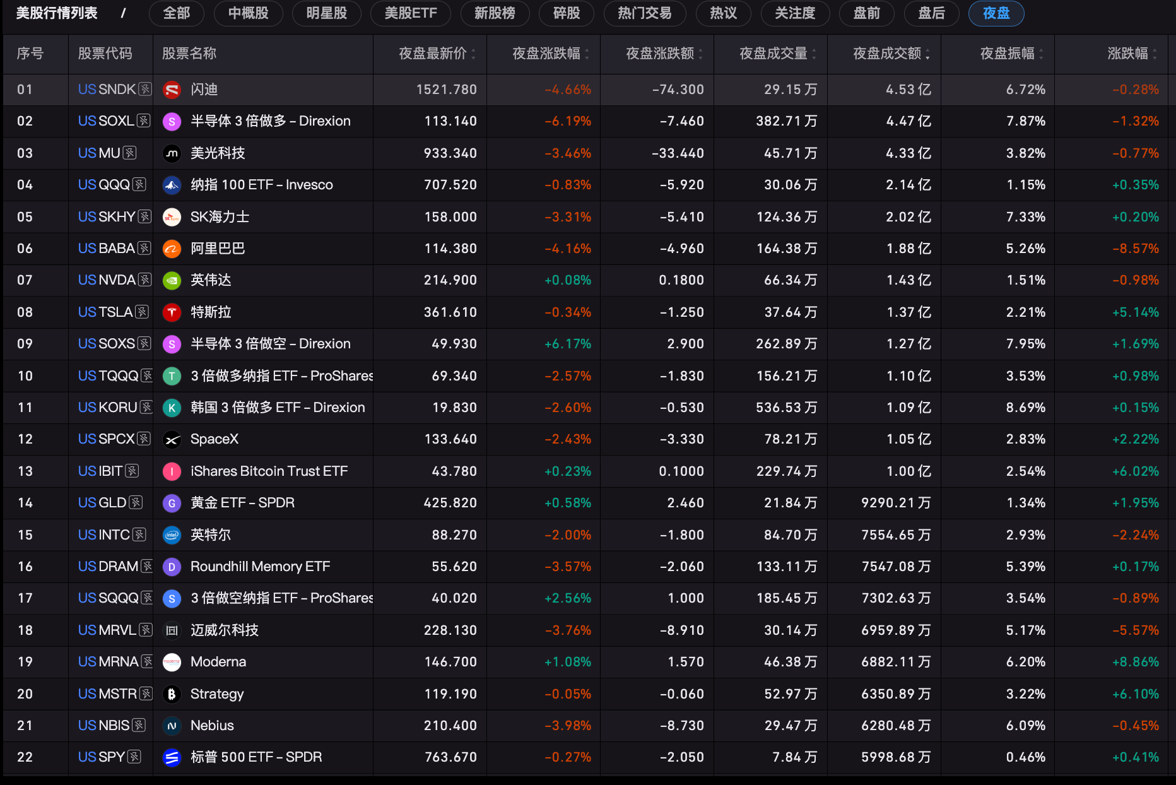Select the 盘前 tab
This screenshot has height=785, width=1176.
point(867,13)
